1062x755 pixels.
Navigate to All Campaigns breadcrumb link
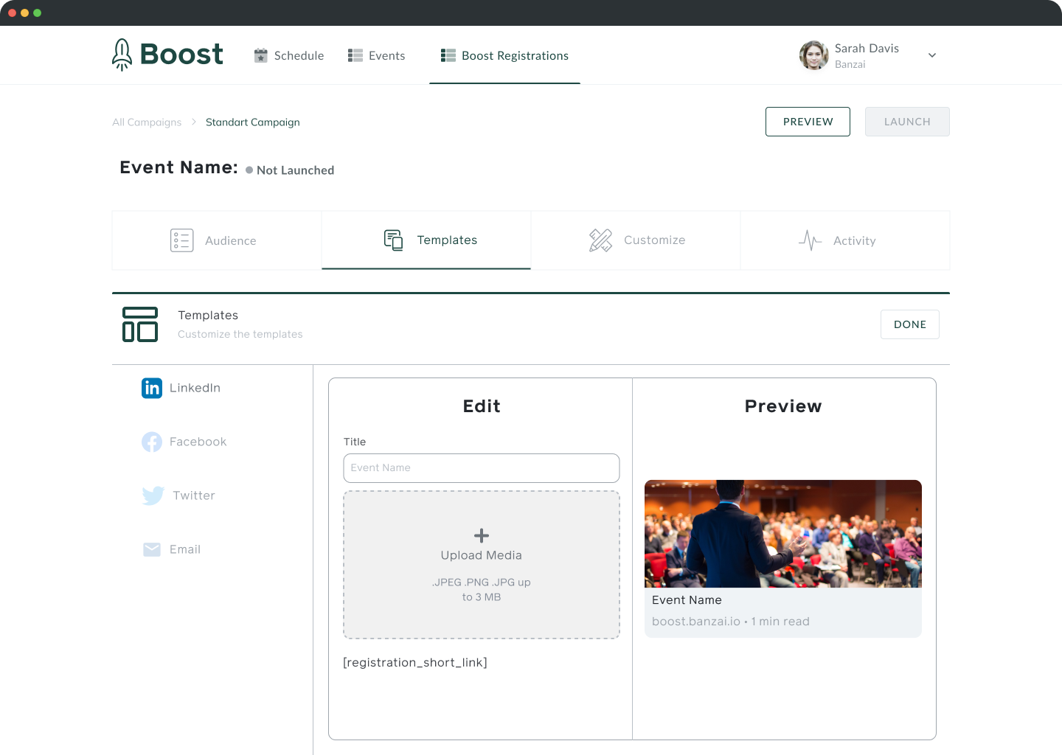coord(147,122)
